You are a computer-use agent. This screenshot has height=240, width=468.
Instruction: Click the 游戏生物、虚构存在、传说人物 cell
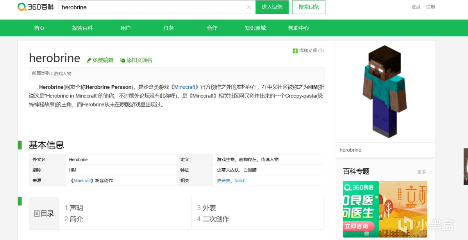click(269, 160)
